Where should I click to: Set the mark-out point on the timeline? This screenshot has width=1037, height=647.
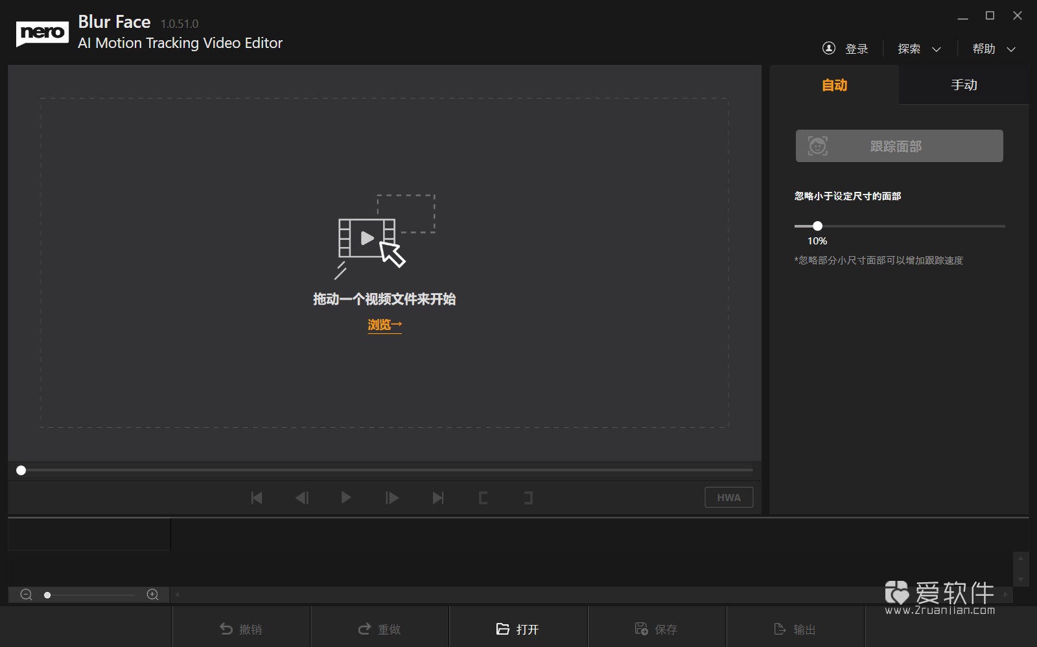(x=529, y=497)
